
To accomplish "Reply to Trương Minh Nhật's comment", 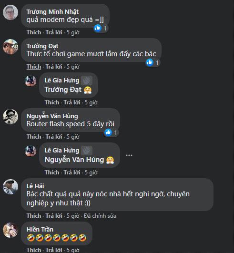I will (x=54, y=32).
